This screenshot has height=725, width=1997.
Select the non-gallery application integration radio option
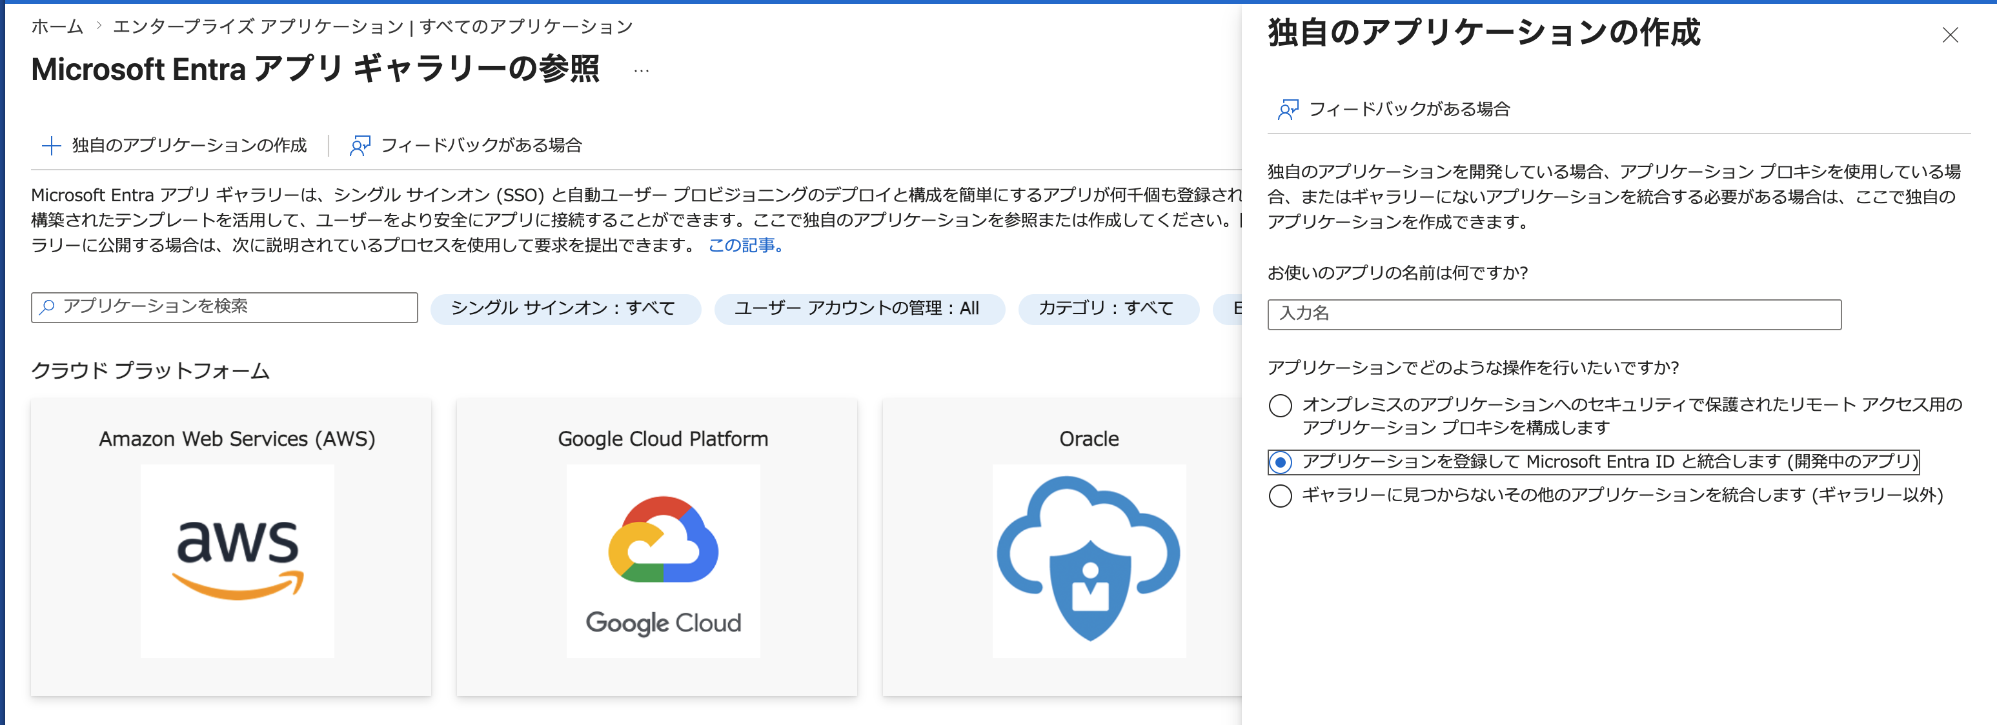coord(1280,496)
